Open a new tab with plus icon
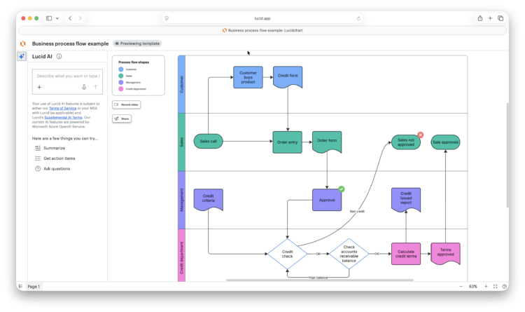Image resolution: width=525 pixels, height=312 pixels. [x=490, y=18]
